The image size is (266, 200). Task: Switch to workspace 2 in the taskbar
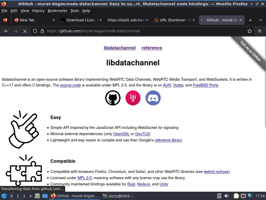pos(18,196)
